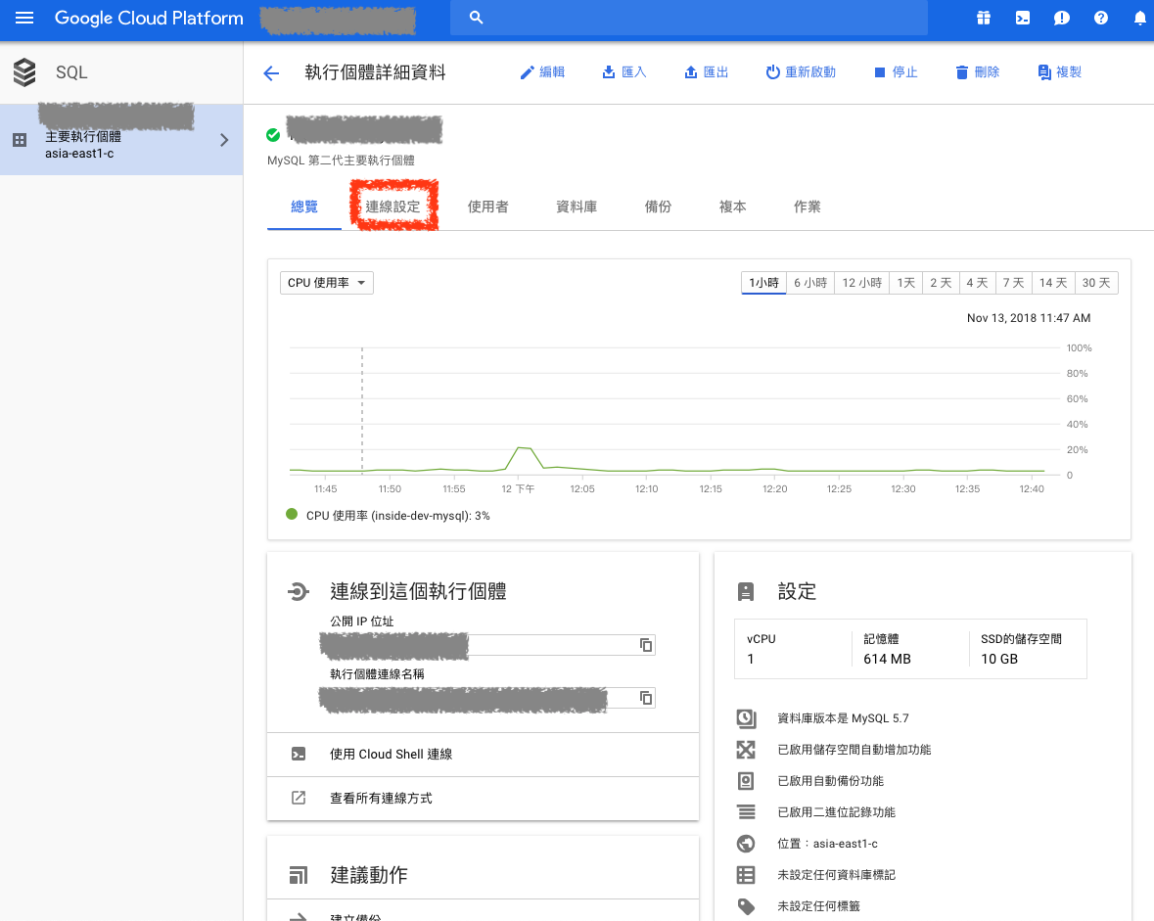Copy the public IP address
This screenshot has width=1154, height=921.
coord(646,644)
